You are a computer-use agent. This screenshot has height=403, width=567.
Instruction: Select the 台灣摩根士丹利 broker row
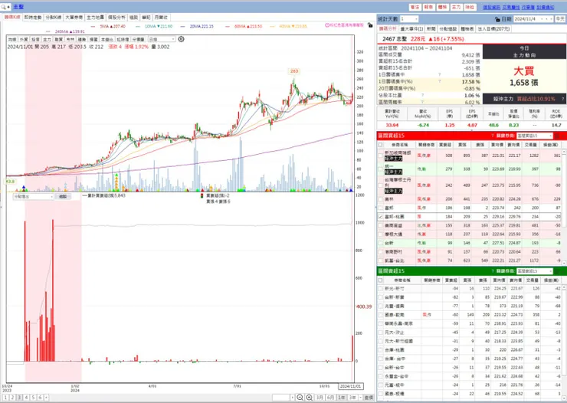click(469, 185)
